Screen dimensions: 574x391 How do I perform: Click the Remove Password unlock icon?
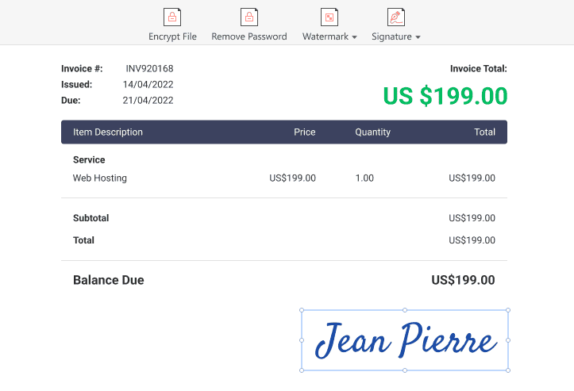[249, 17]
